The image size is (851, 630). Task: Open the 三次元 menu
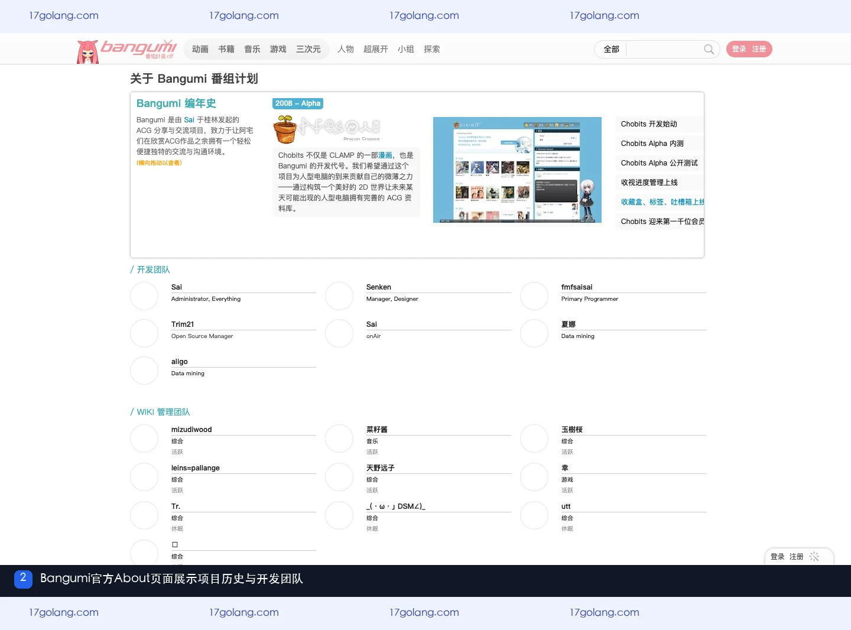[308, 49]
